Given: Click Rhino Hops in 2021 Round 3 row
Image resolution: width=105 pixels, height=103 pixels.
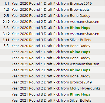Looking at the screenshot, I should [x=80, y=94].
